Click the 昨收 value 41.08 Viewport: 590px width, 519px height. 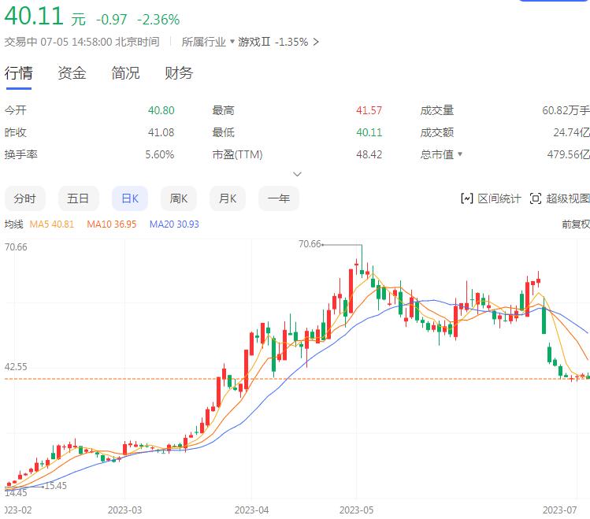click(x=161, y=132)
